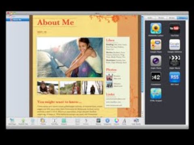The image size is (194, 145).
Task: Switch to the Movies media tab
Action: tap(172, 18)
